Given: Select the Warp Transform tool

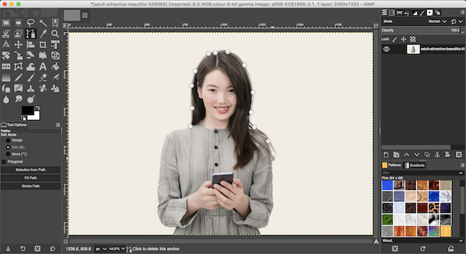Looking at the screenshot, I should click(x=31, y=67).
